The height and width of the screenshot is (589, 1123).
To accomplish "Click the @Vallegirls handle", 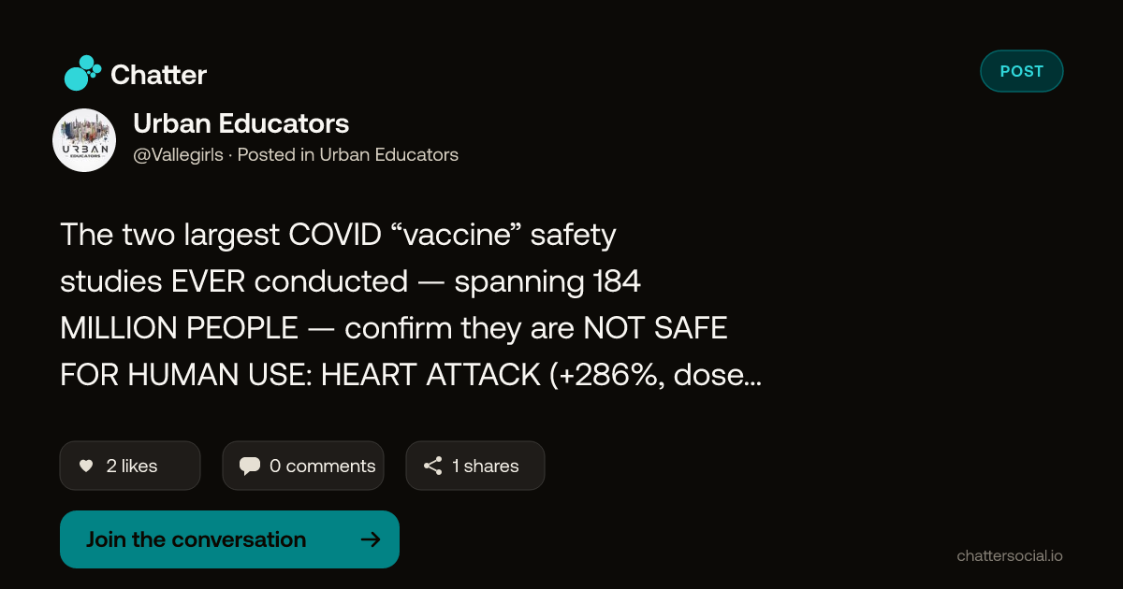I will pos(179,155).
